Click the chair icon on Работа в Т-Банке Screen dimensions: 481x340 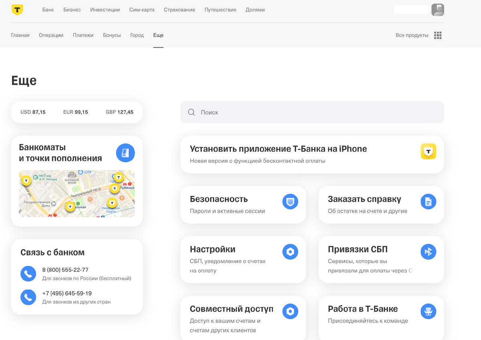pyautogui.click(x=428, y=311)
